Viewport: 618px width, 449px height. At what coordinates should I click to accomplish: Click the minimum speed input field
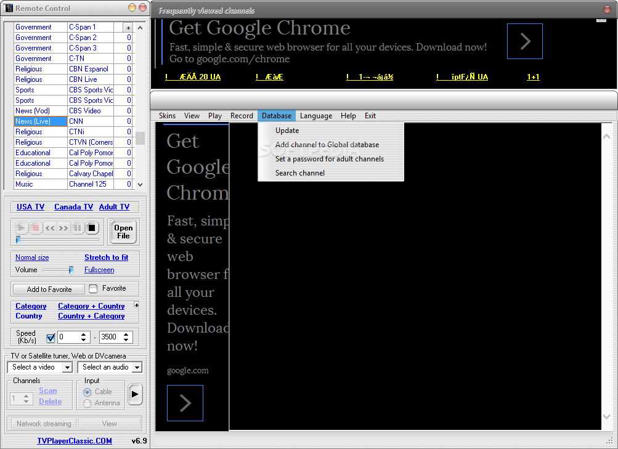click(68, 337)
